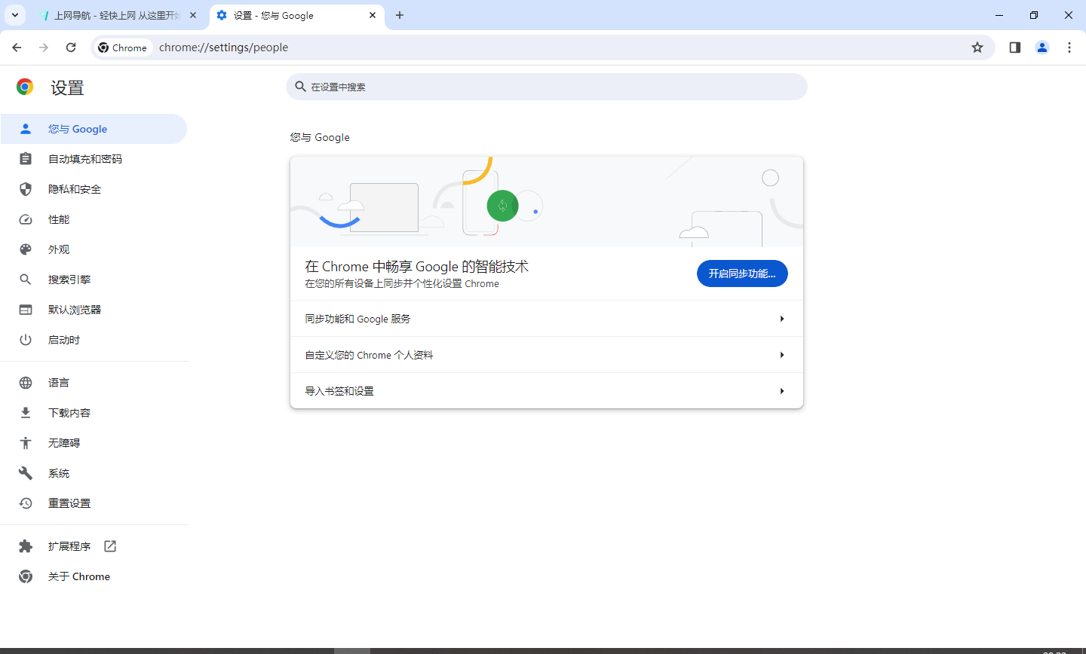Image resolution: width=1086 pixels, height=654 pixels.
Task: Open 外观 settings
Action: coord(94,249)
